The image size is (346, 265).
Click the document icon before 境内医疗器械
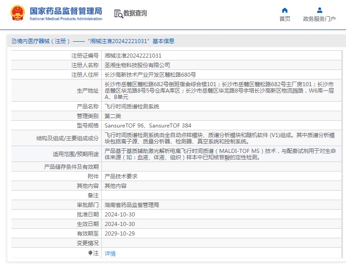click(14, 41)
